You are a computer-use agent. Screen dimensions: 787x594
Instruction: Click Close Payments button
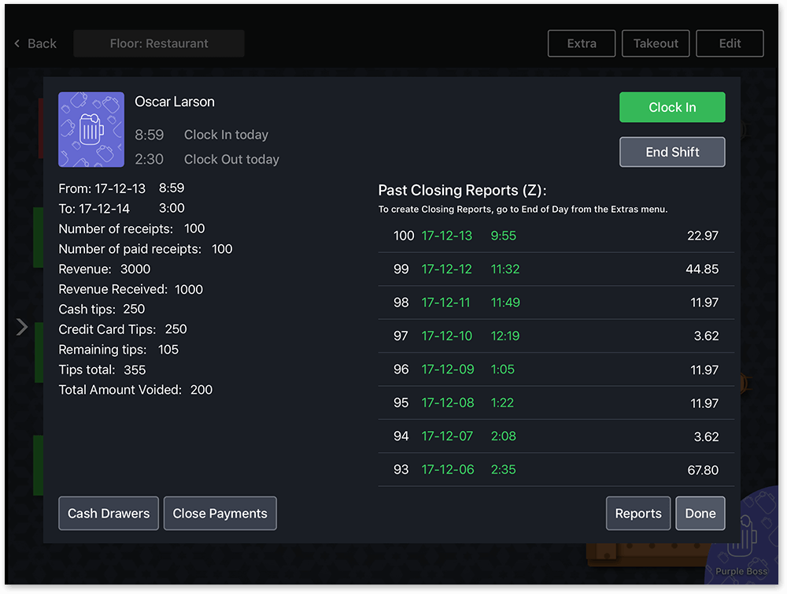coord(220,514)
